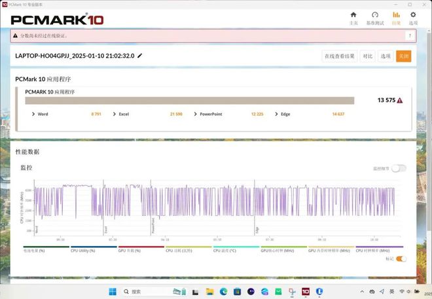
Task: Click the orange Close button
Action: point(404,56)
